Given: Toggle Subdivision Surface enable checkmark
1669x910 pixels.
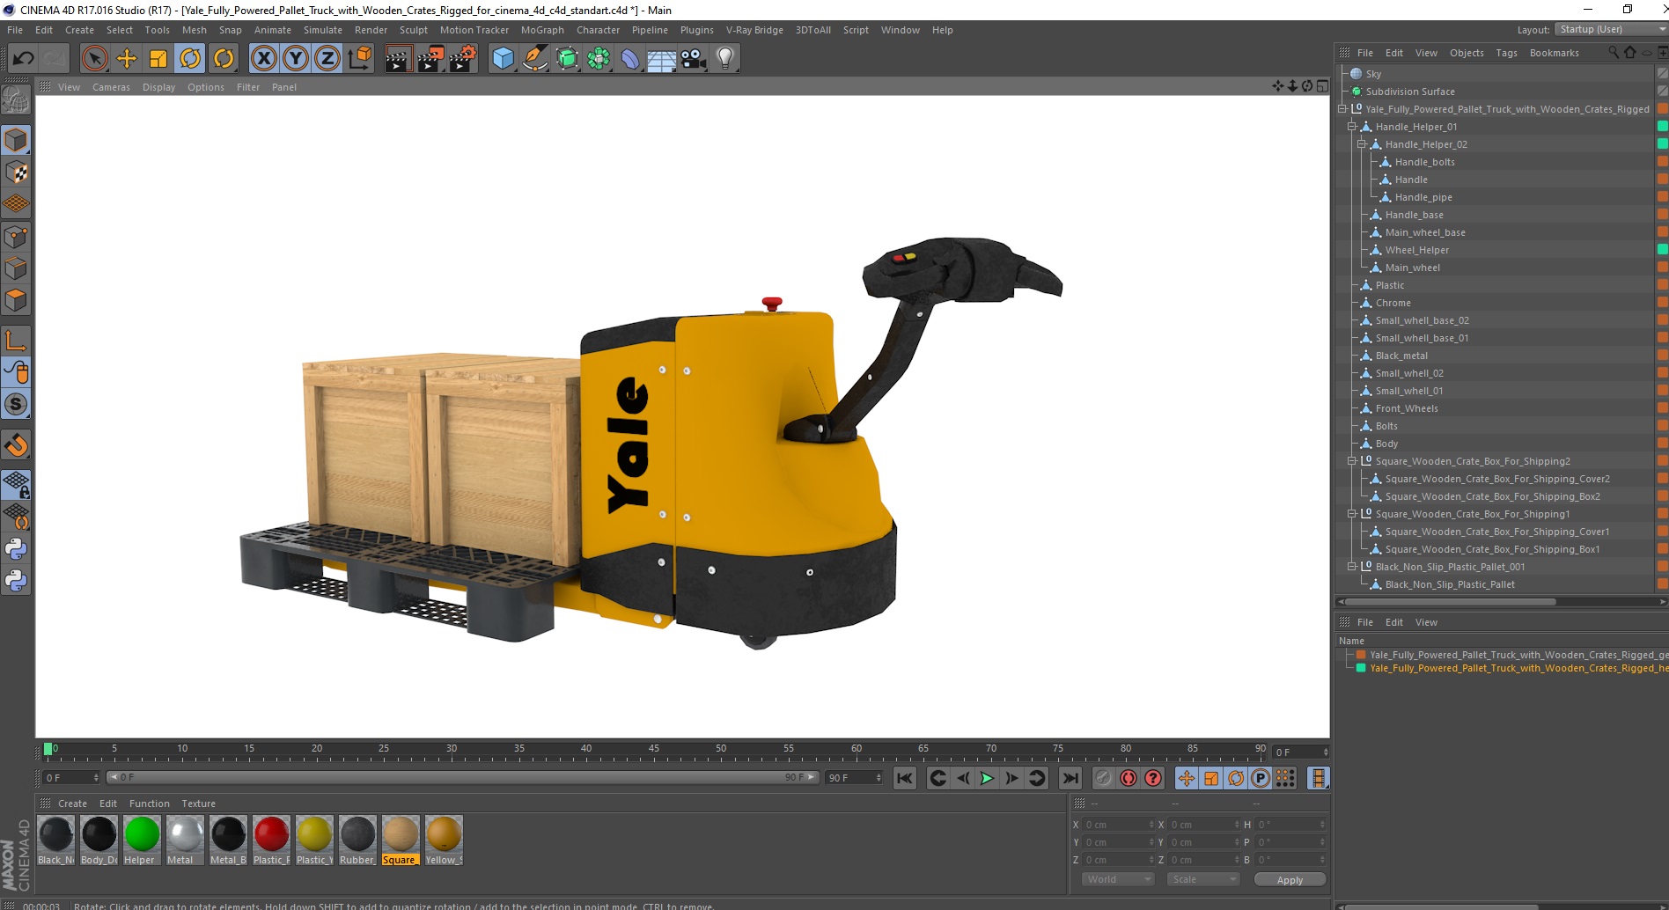Looking at the screenshot, I should [1662, 92].
